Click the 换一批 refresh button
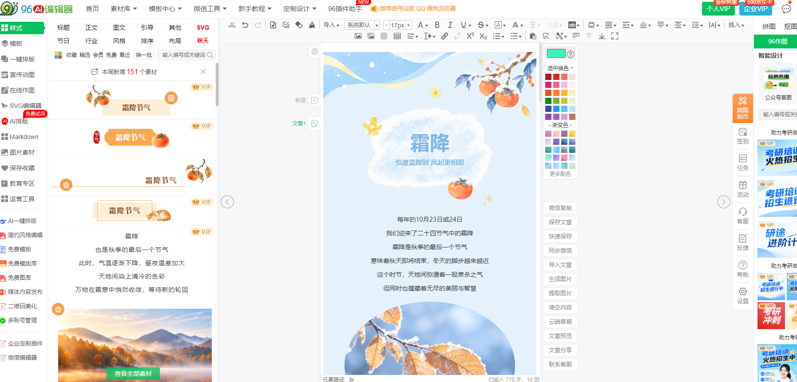Image resolution: width=797 pixels, height=382 pixels. tap(144, 55)
